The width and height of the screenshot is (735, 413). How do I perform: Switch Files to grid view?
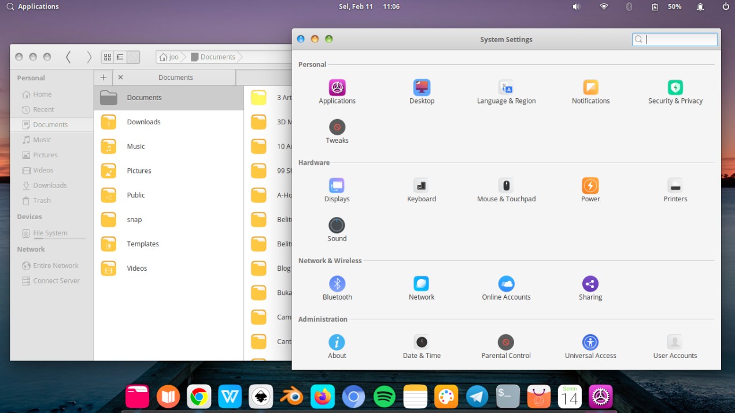(x=107, y=57)
